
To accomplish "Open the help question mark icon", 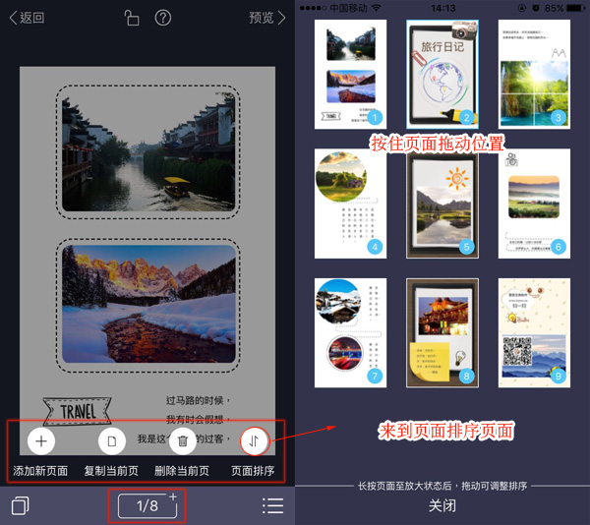I will 163,18.
